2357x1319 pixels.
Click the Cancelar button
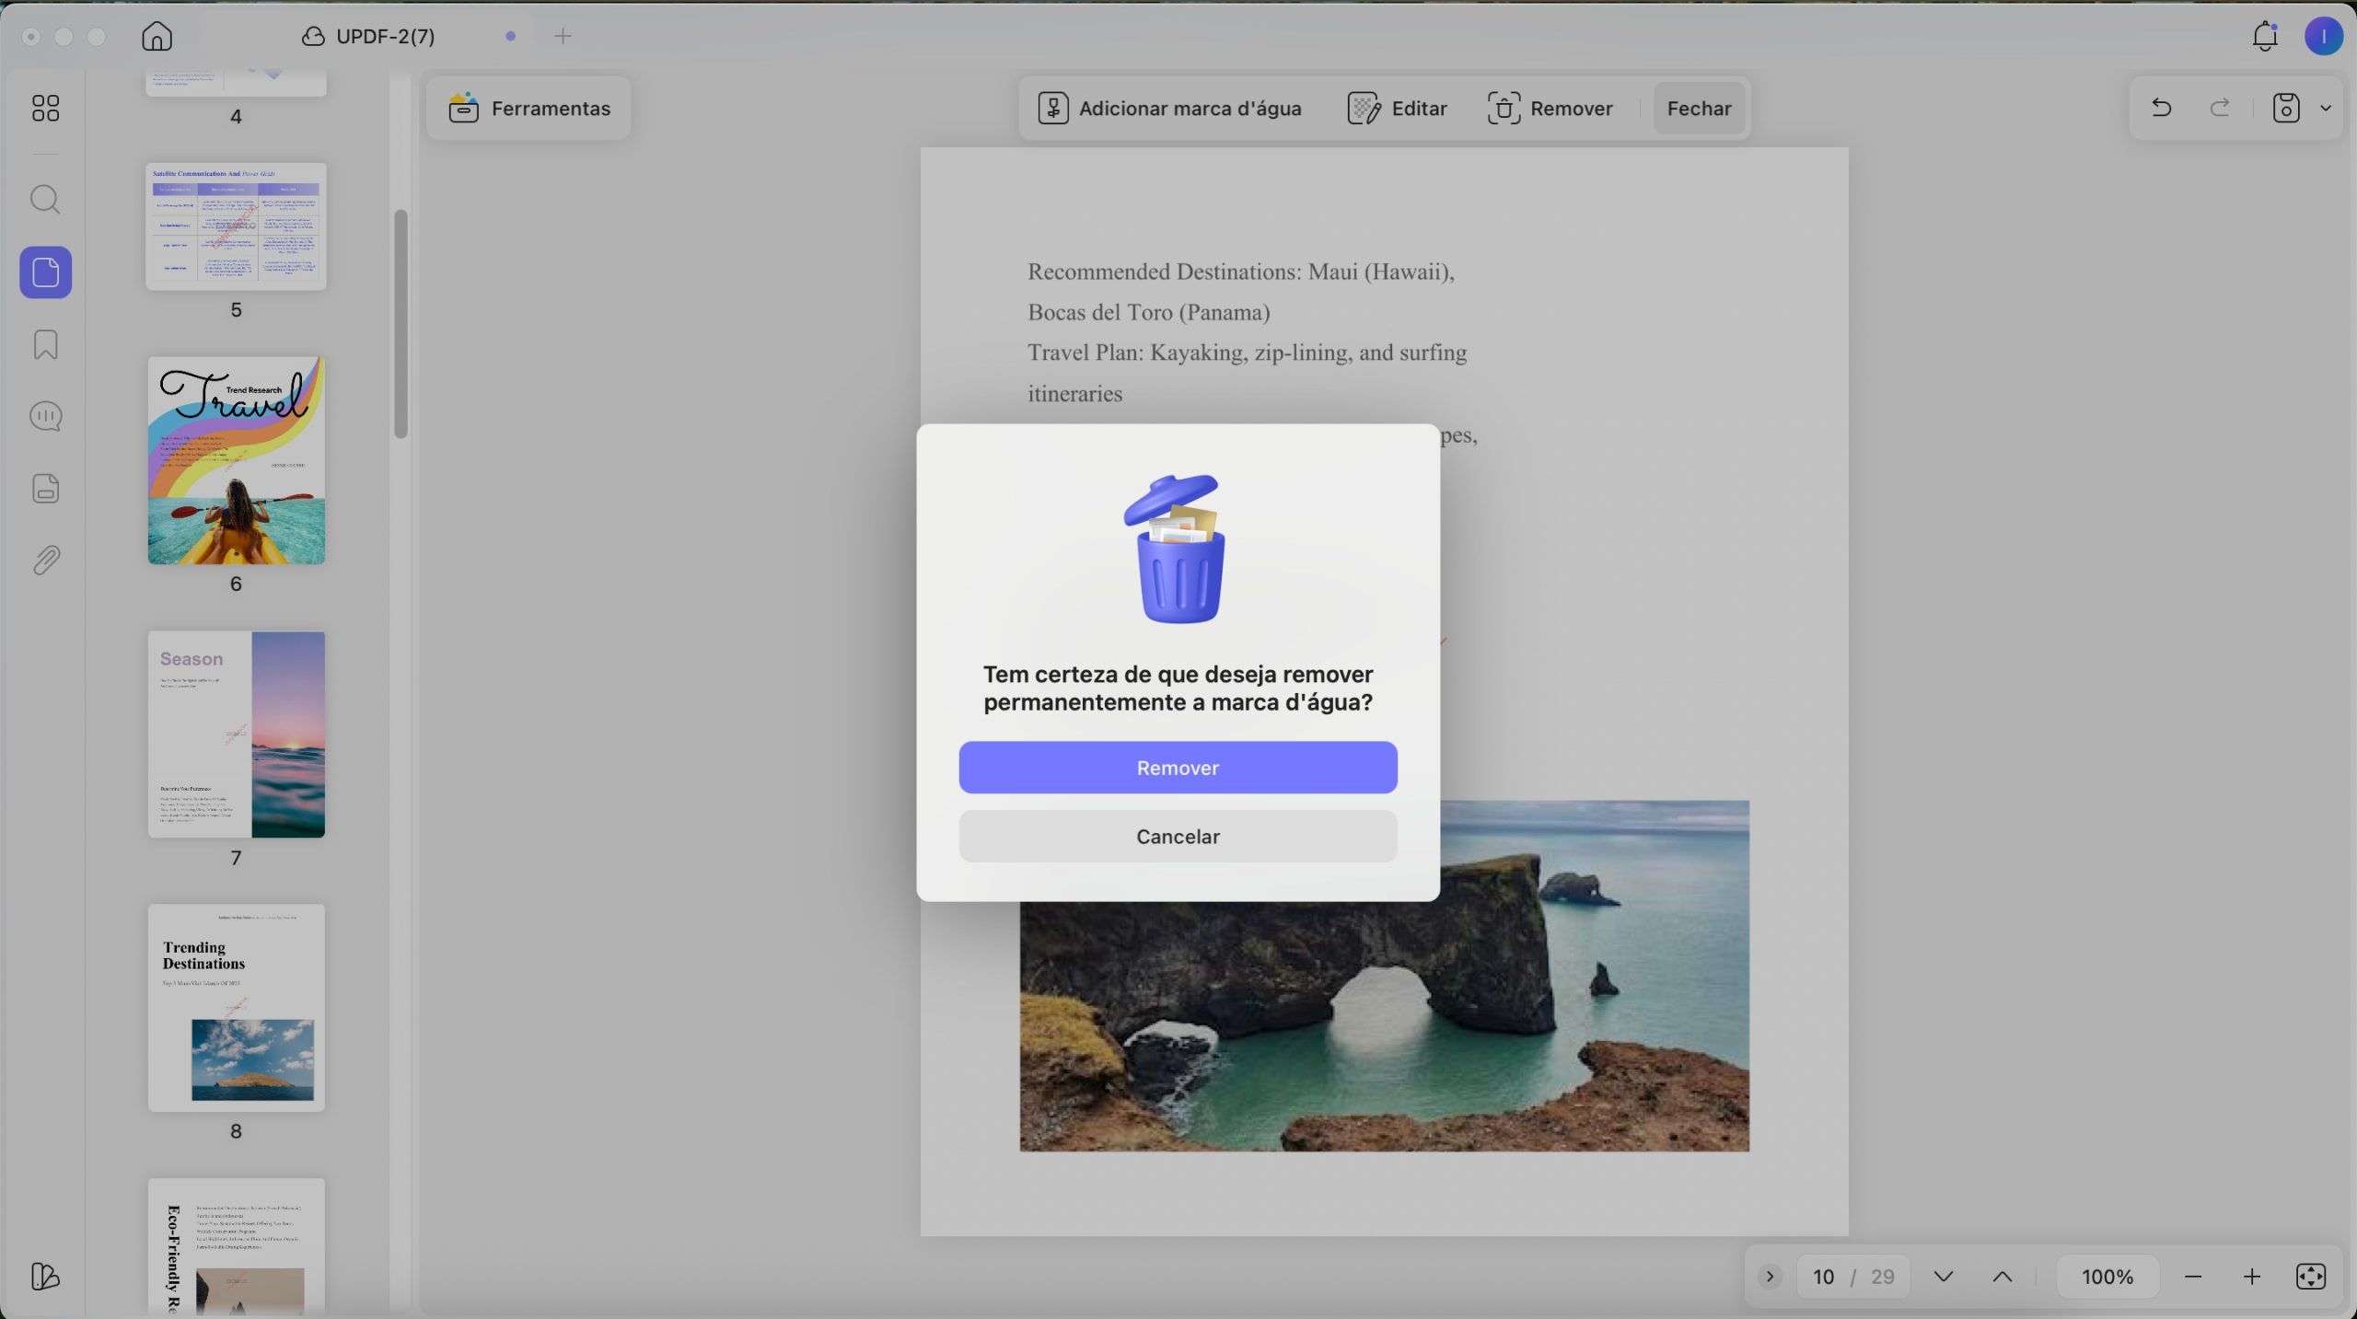coord(1178,836)
